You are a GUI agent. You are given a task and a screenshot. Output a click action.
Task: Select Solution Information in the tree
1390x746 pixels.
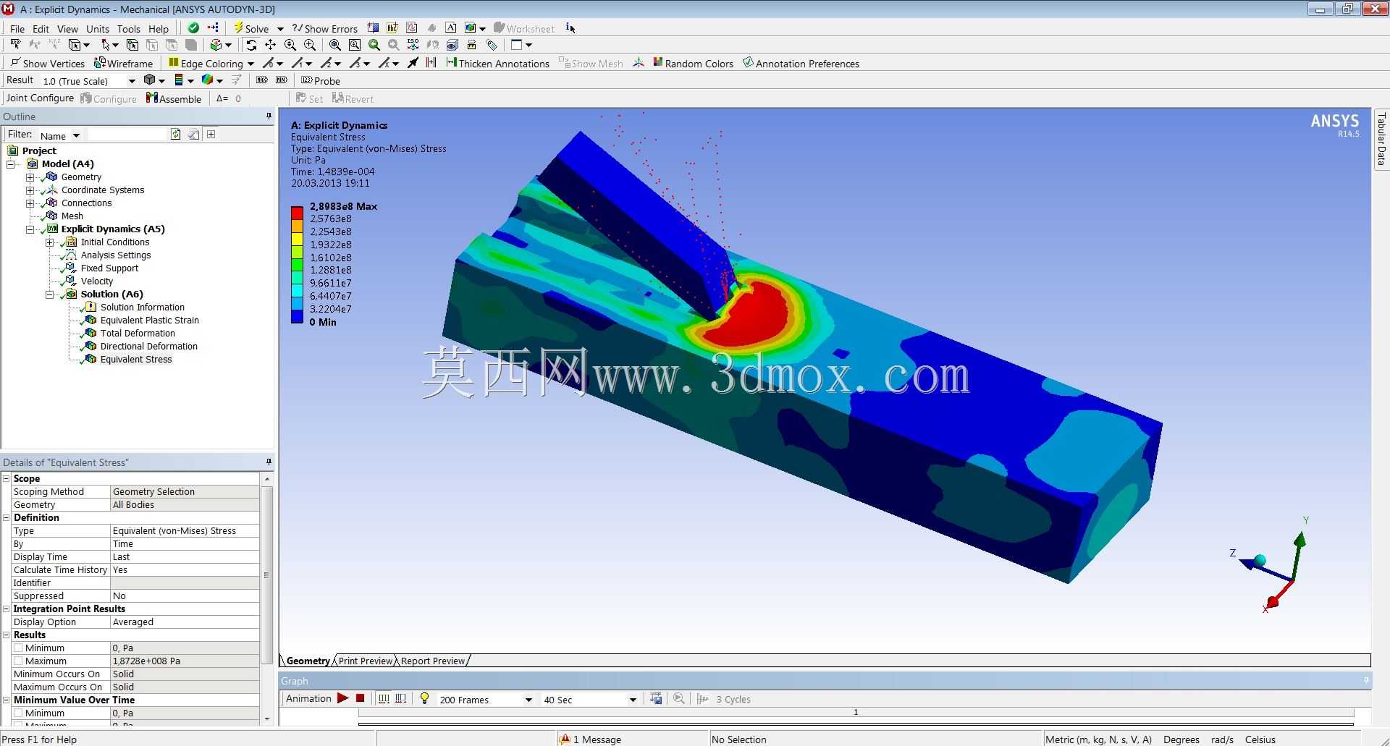point(142,308)
